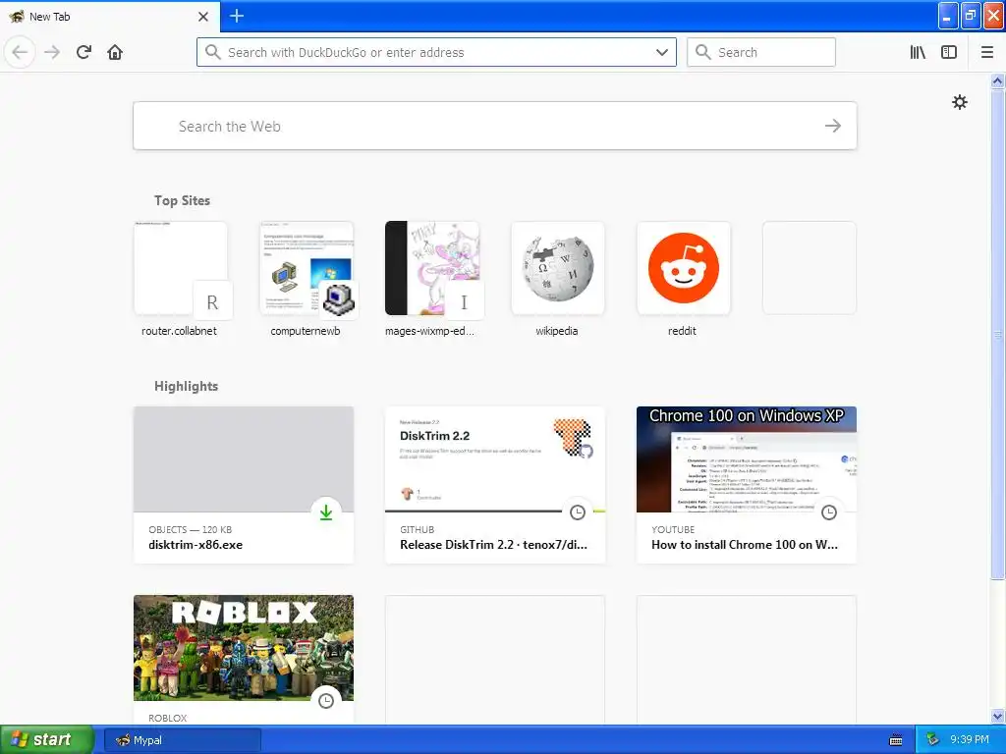Go back with the back arrow button

[20, 52]
